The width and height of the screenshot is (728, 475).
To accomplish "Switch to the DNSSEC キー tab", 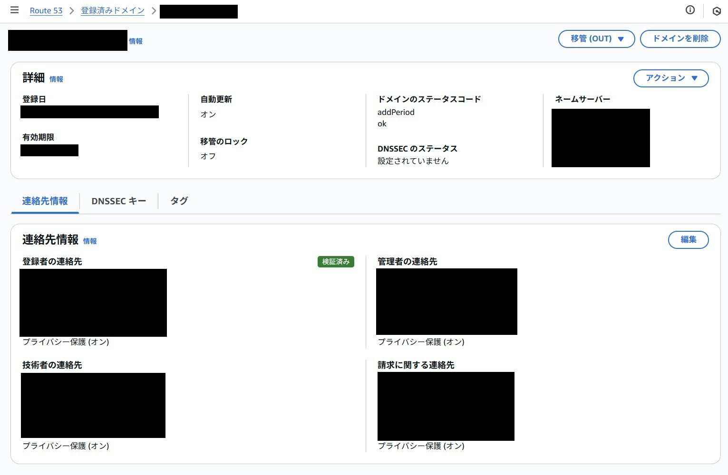I will 119,201.
